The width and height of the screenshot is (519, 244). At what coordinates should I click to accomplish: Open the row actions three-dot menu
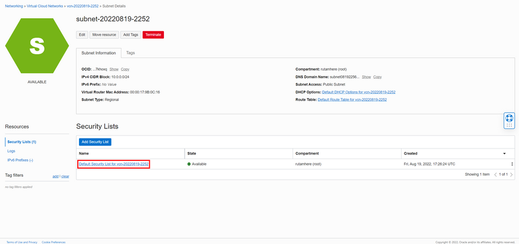tap(512, 164)
